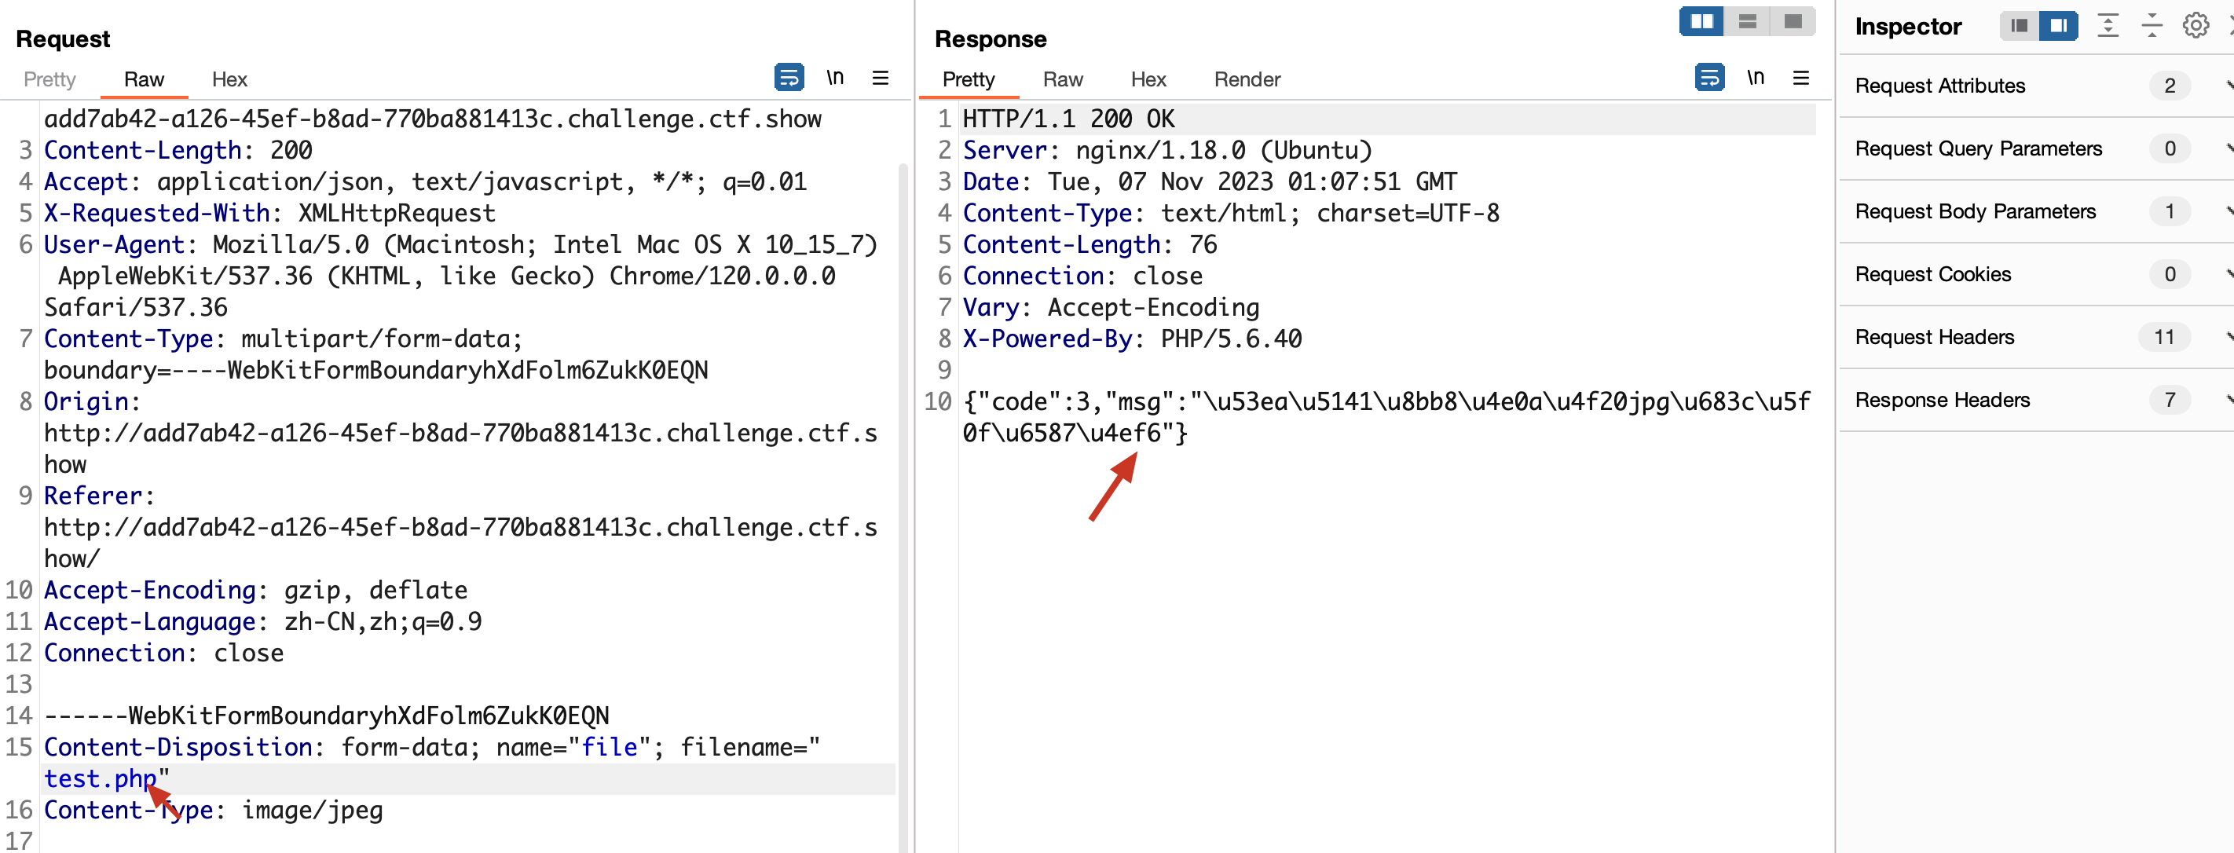Click the Content-Length: 200 request header
The image size is (2234, 853).
[x=178, y=150]
